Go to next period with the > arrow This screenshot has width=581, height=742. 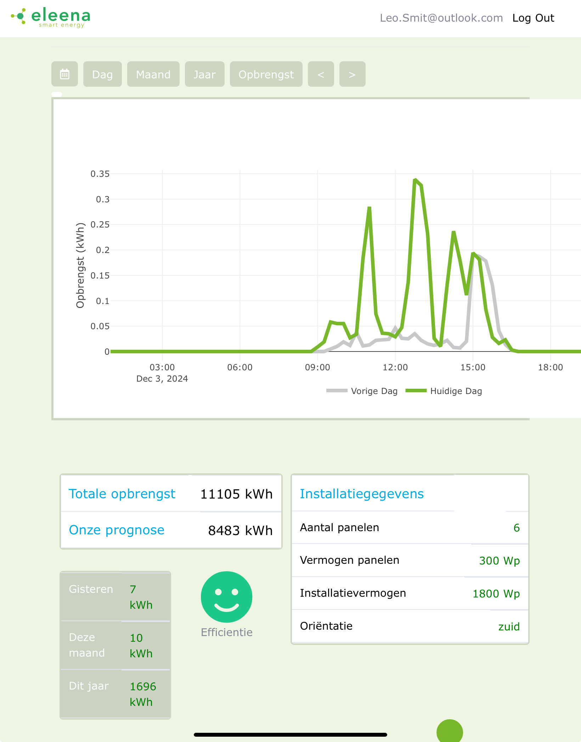[x=352, y=74]
